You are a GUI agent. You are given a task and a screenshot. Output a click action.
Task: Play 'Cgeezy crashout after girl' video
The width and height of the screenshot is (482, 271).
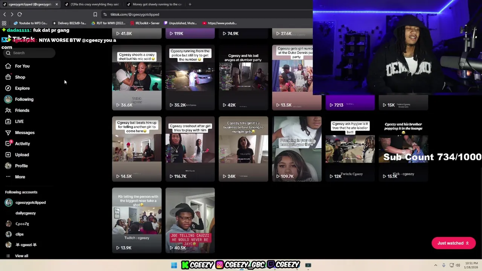coord(190,149)
